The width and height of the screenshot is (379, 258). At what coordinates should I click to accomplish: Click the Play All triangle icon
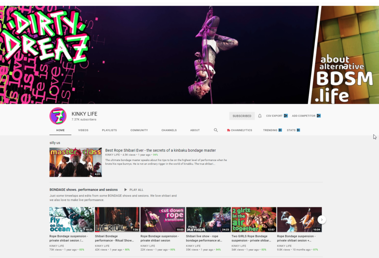[x=125, y=190]
